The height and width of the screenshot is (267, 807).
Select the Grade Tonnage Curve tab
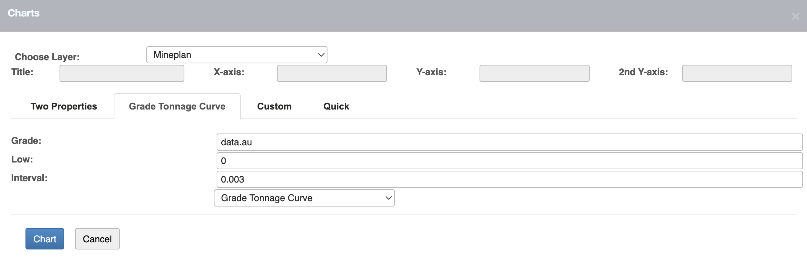(177, 106)
